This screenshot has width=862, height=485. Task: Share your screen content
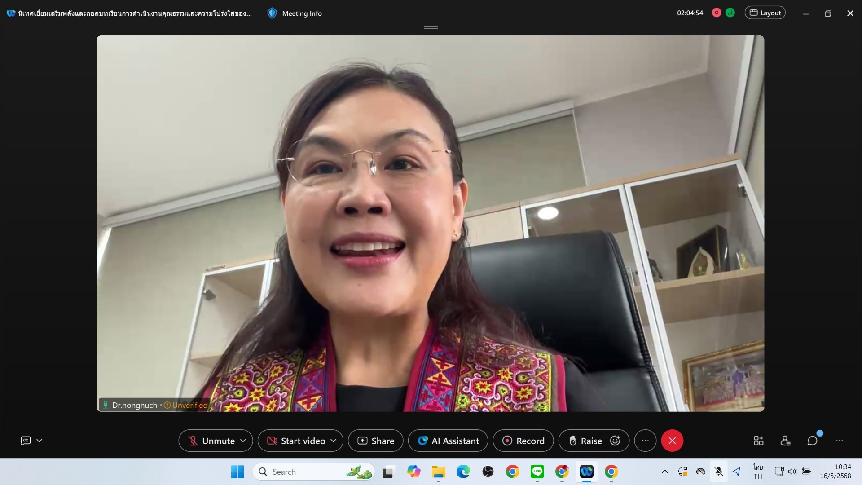[x=376, y=441]
